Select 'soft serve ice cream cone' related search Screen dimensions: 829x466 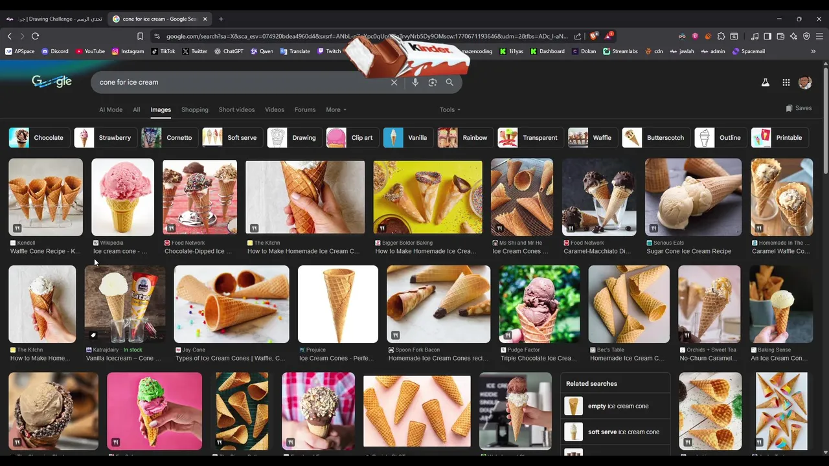click(x=615, y=432)
